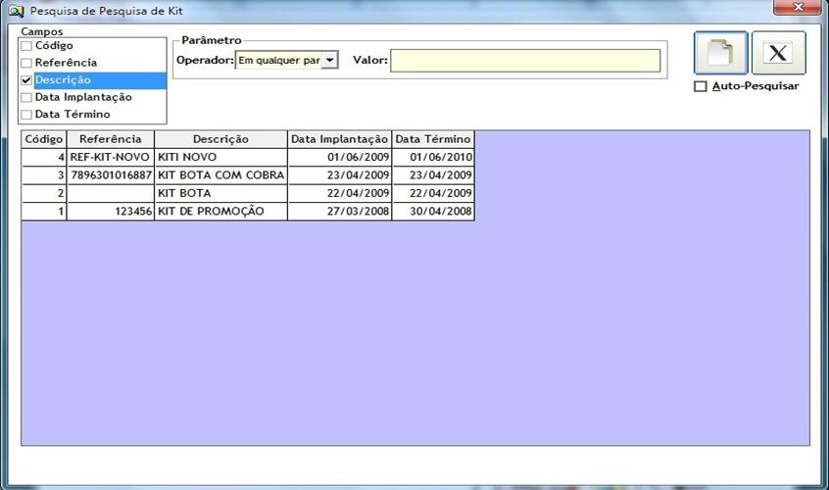829x490 pixels.
Task: Select the KIT BOTA description cell
Action: [221, 193]
